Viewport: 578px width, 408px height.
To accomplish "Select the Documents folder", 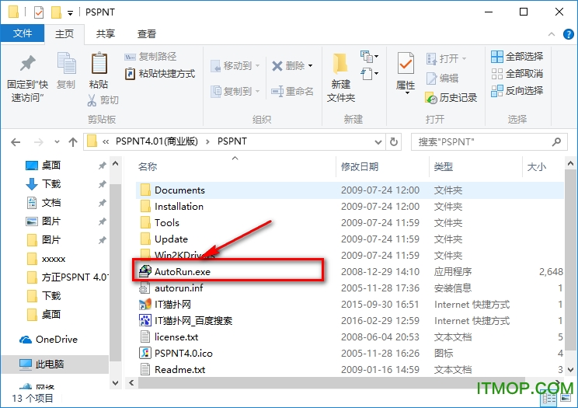I will [350, 190].
